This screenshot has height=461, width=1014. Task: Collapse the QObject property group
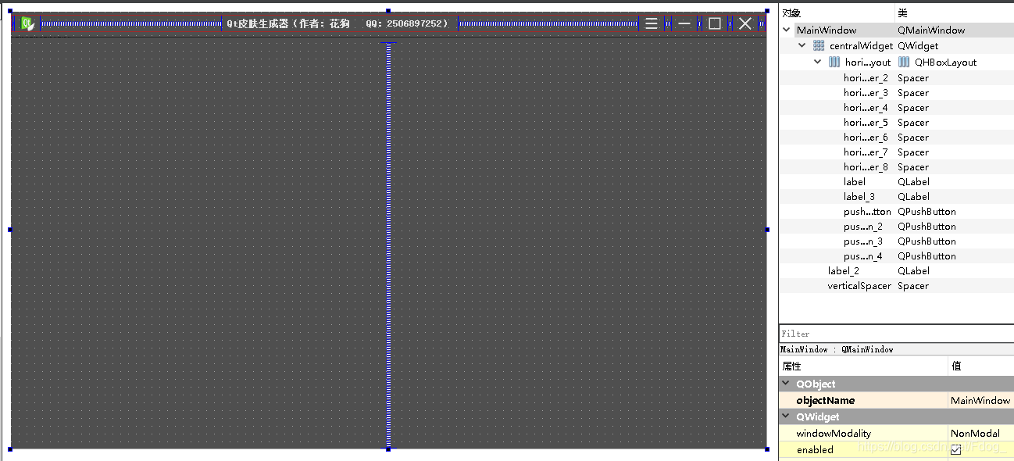pyautogui.click(x=786, y=384)
